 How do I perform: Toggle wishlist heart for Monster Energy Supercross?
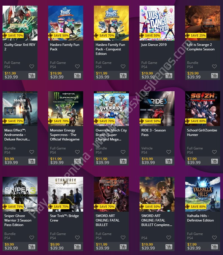tap(77, 152)
